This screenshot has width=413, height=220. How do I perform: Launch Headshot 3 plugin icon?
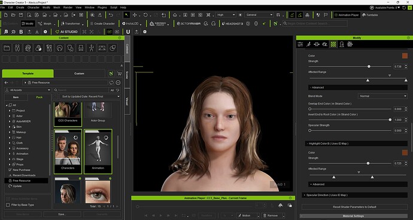232,23
